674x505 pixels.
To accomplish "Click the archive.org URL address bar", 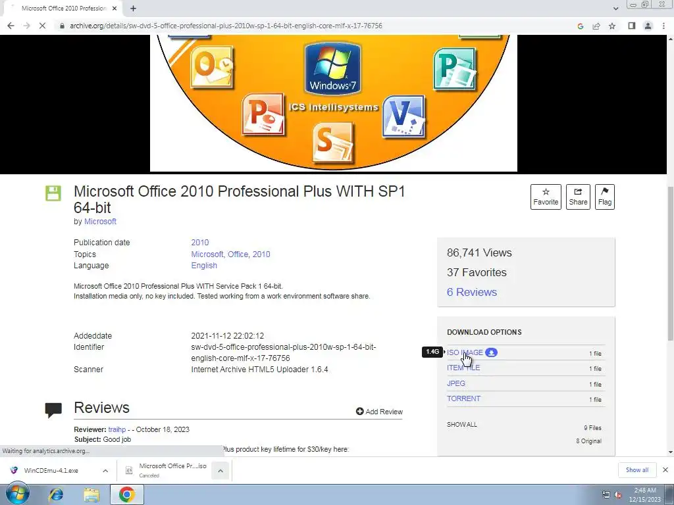I will pos(226,26).
